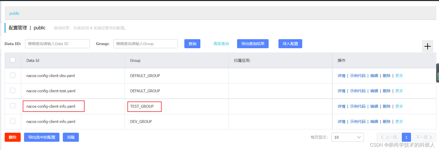439x150 pixels.
Task: Open 示例代码 for the TEST_GROUP row
Action: pyautogui.click(x=358, y=106)
